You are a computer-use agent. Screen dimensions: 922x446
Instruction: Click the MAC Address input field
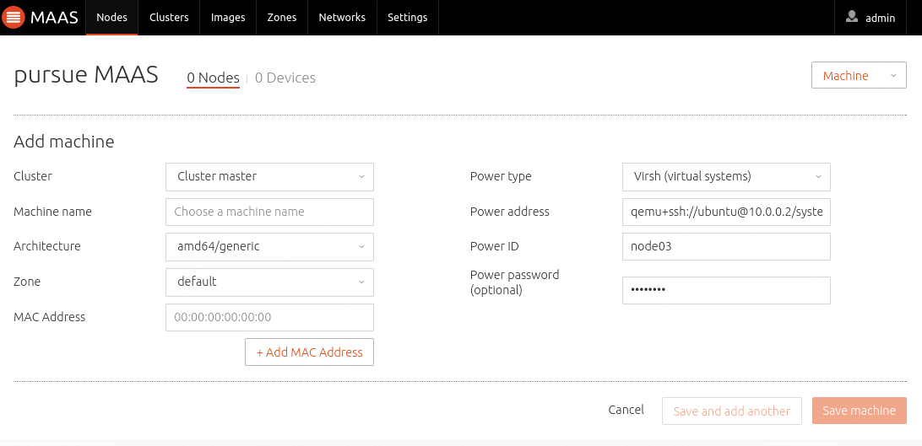click(x=270, y=318)
